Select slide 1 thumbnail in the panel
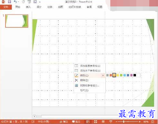The width and height of the screenshot is (158, 124). tap(17, 21)
